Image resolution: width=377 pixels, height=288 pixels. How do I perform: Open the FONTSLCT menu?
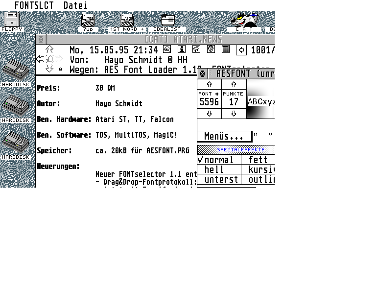tap(34, 5)
